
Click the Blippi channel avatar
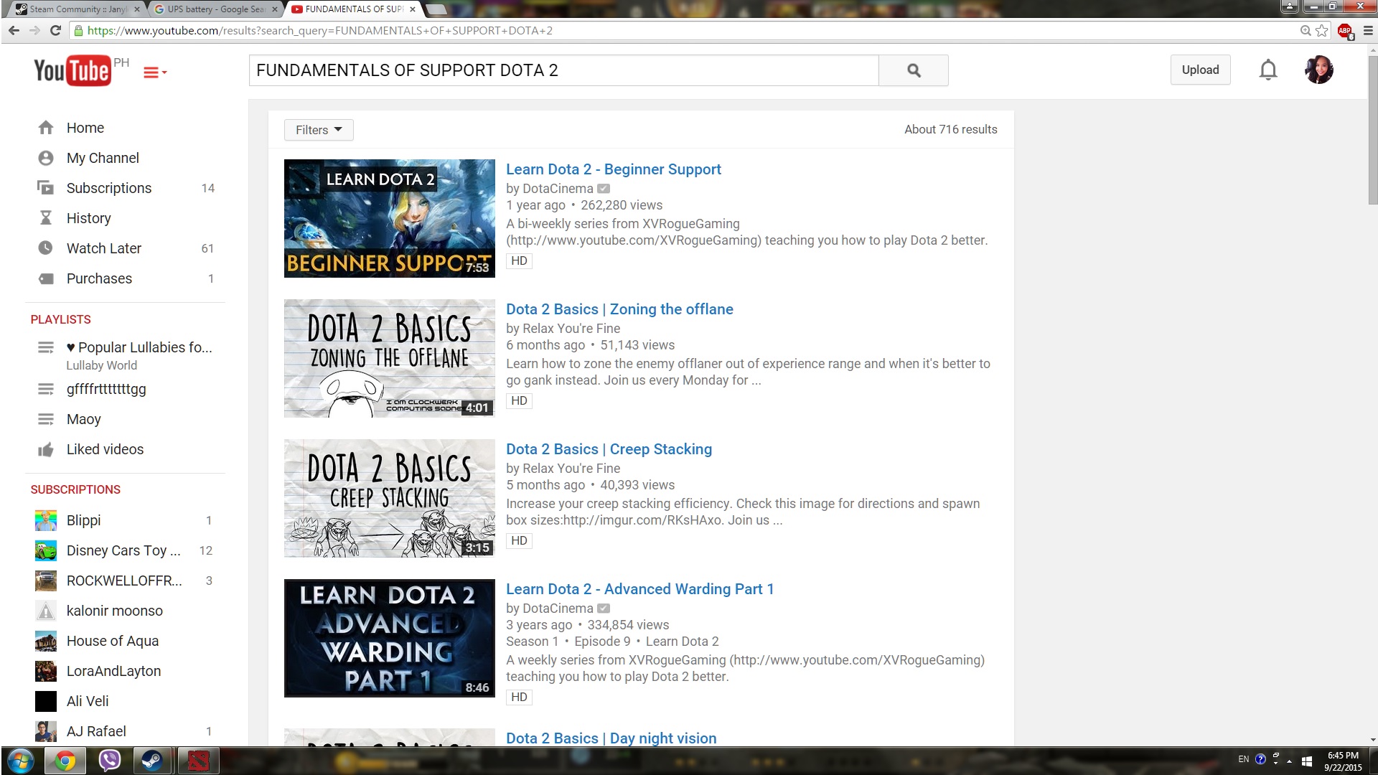46,520
